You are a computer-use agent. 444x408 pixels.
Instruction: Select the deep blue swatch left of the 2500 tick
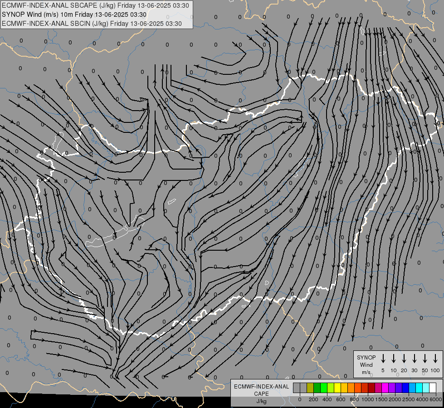coord(406,388)
